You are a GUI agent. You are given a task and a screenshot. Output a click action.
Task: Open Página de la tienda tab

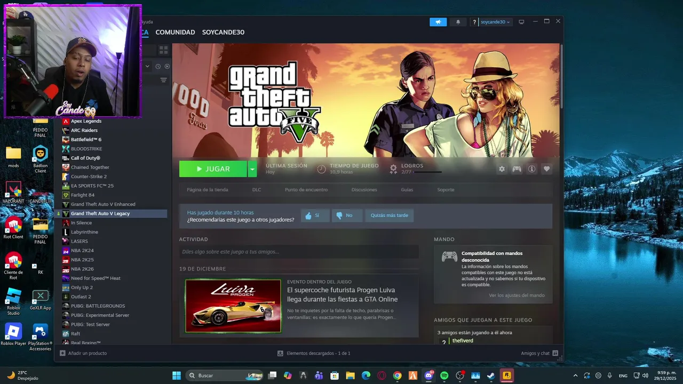[208, 189]
